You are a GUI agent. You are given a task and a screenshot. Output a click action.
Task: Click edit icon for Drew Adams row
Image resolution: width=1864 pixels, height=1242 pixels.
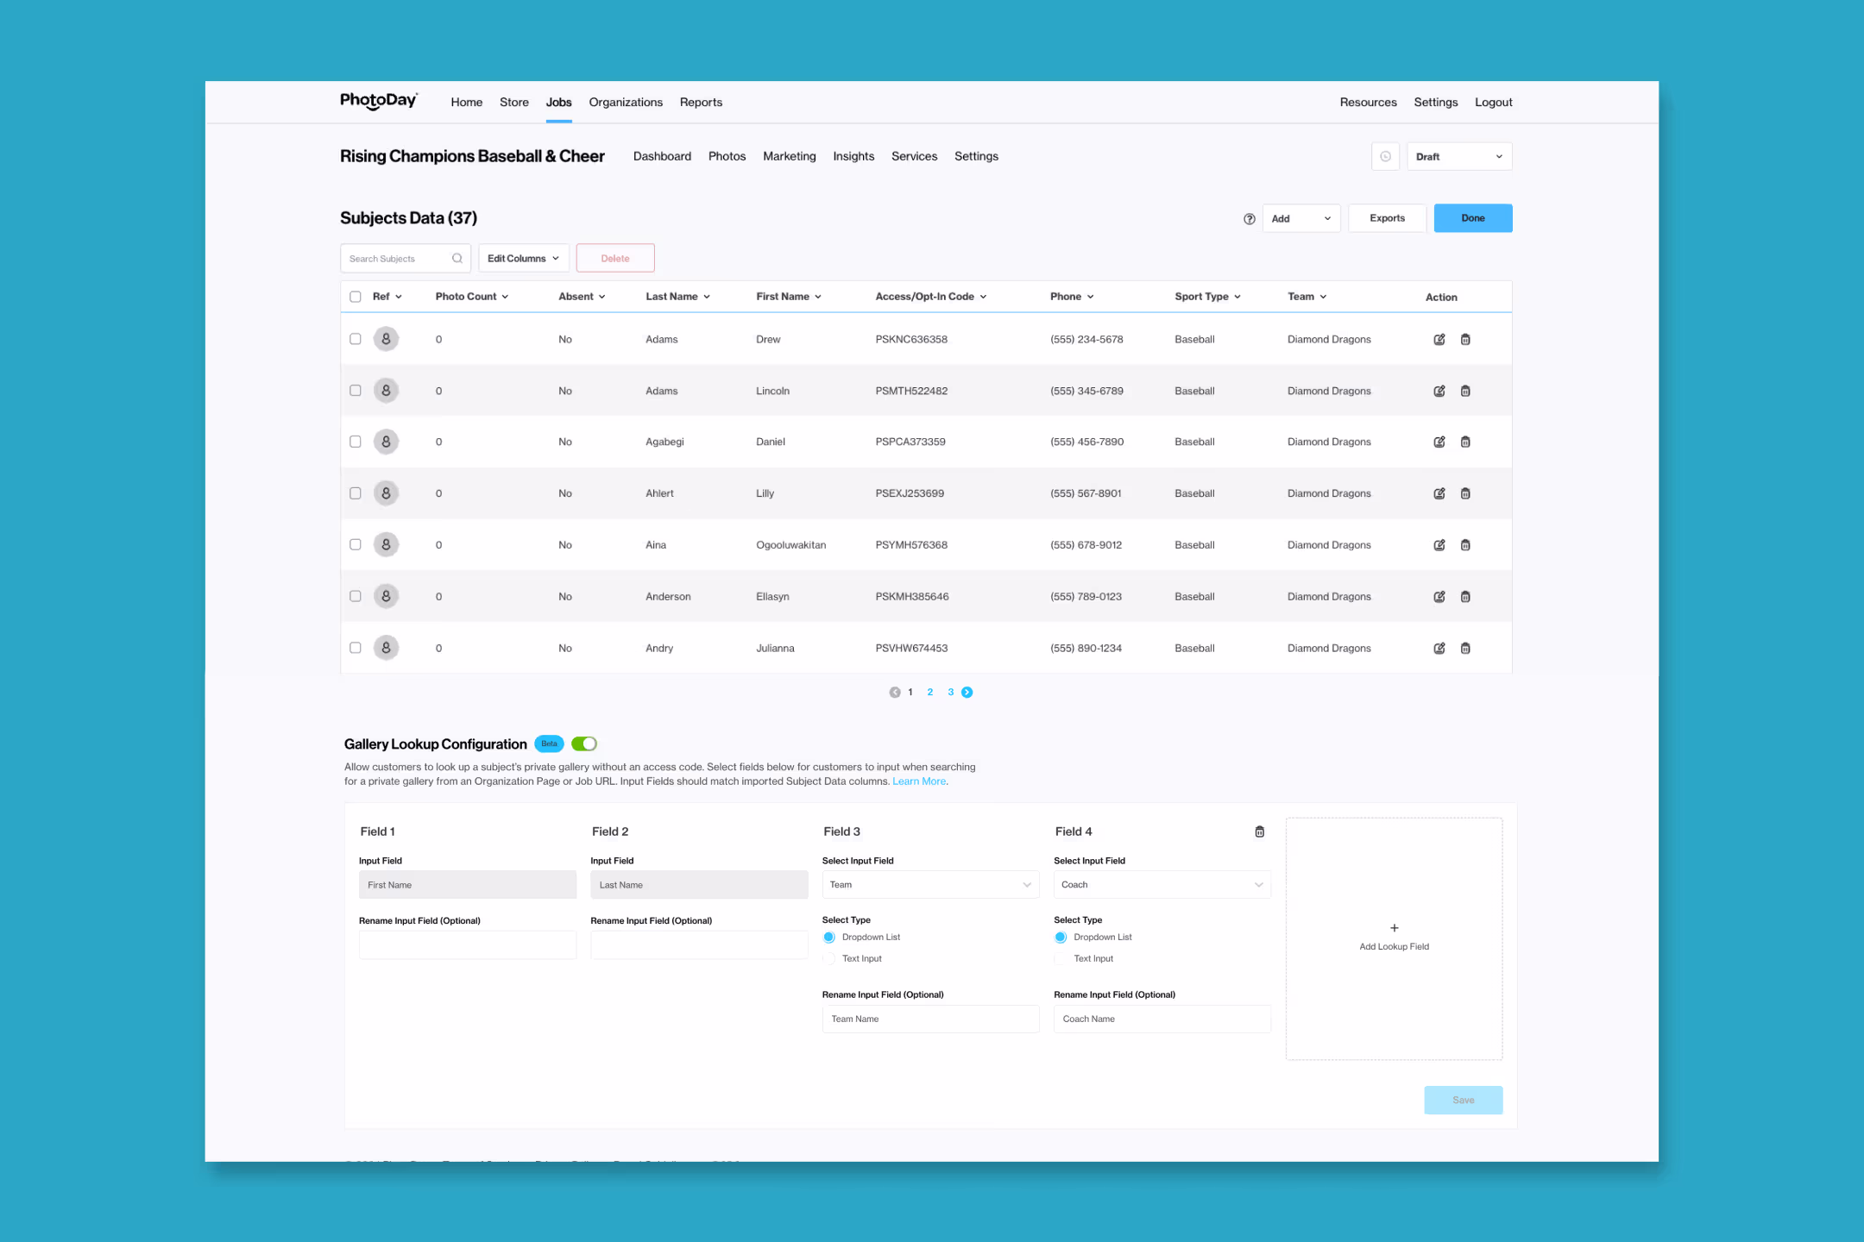(1439, 340)
